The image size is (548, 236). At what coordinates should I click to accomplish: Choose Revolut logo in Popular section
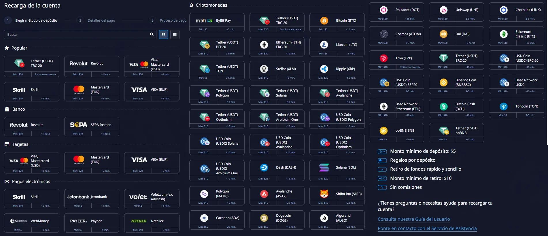coord(79,63)
